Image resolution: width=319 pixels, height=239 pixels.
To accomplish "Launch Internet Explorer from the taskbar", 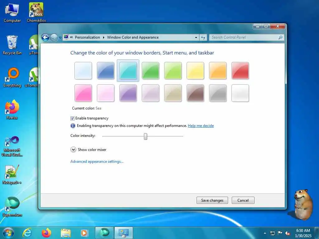I will pyautogui.click(x=27, y=233).
